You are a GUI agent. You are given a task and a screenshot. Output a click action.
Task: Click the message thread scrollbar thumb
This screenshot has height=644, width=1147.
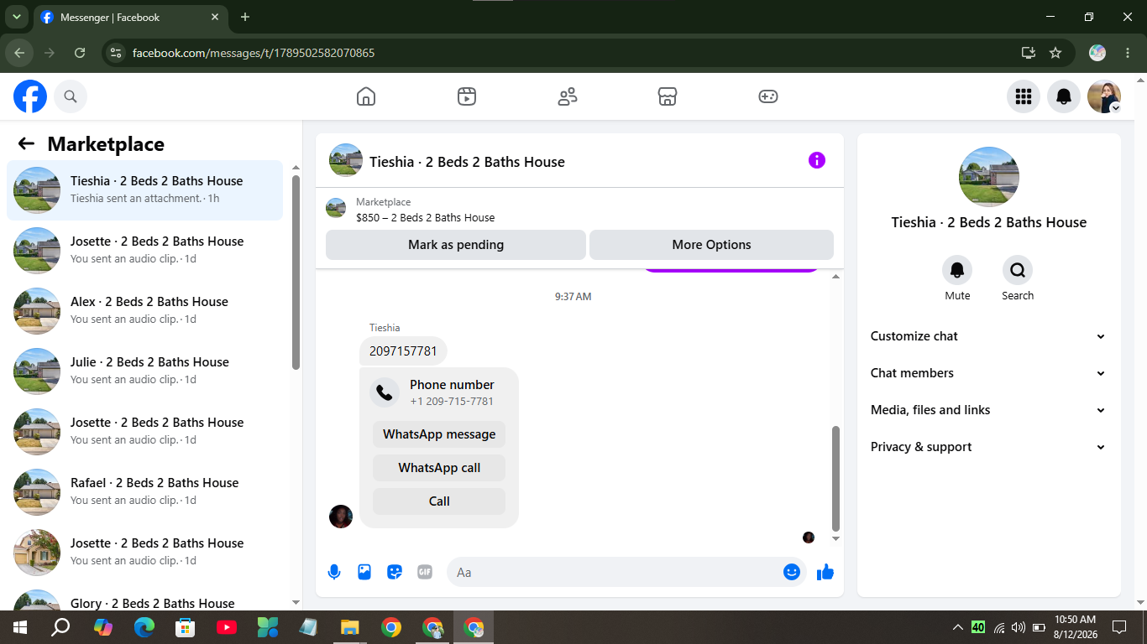pos(835,478)
